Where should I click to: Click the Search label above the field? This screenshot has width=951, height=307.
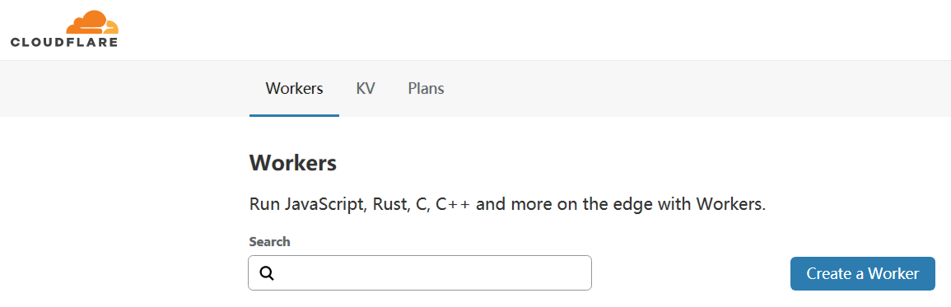coord(269,241)
